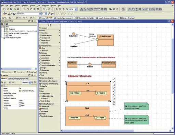This screenshot has height=135, width=175.
Task: Open the font name dropdown
Action: coord(40,14)
